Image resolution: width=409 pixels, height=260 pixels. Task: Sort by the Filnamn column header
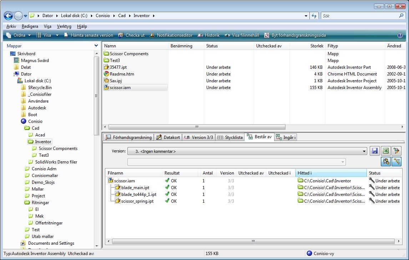(134, 173)
